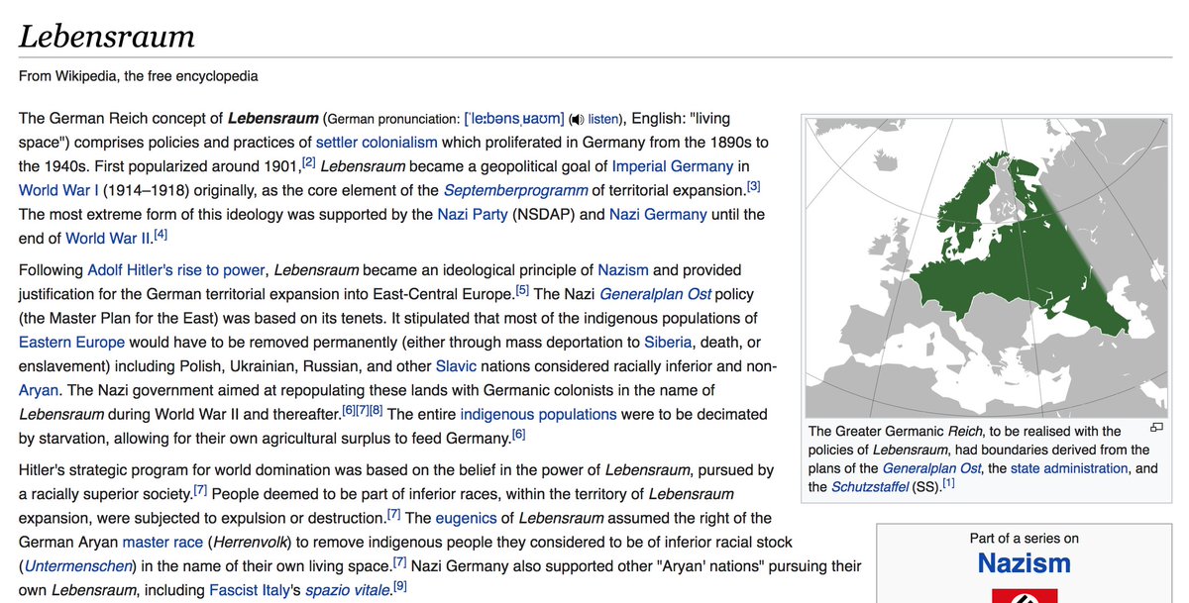Click the 'Lebensraum' page title

point(107,36)
